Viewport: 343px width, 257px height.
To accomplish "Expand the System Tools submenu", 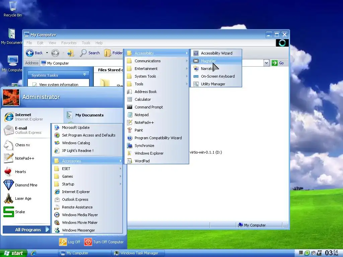I will tap(157, 76).
